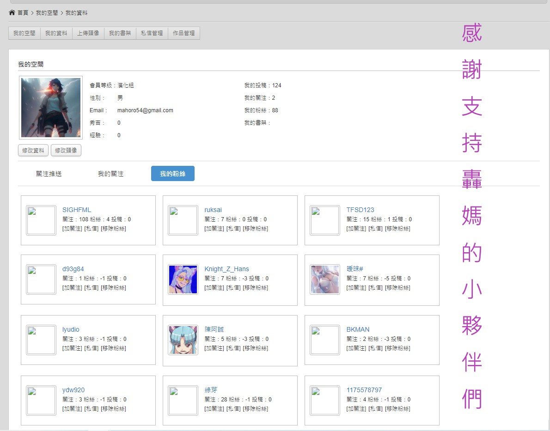Click 暖昧# avatar thumbnail
This screenshot has width=550, height=431.
pyautogui.click(x=325, y=279)
